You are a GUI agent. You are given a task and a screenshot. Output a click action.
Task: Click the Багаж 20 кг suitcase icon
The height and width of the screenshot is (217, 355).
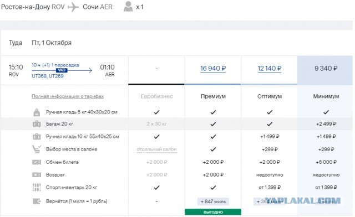pyautogui.click(x=37, y=124)
